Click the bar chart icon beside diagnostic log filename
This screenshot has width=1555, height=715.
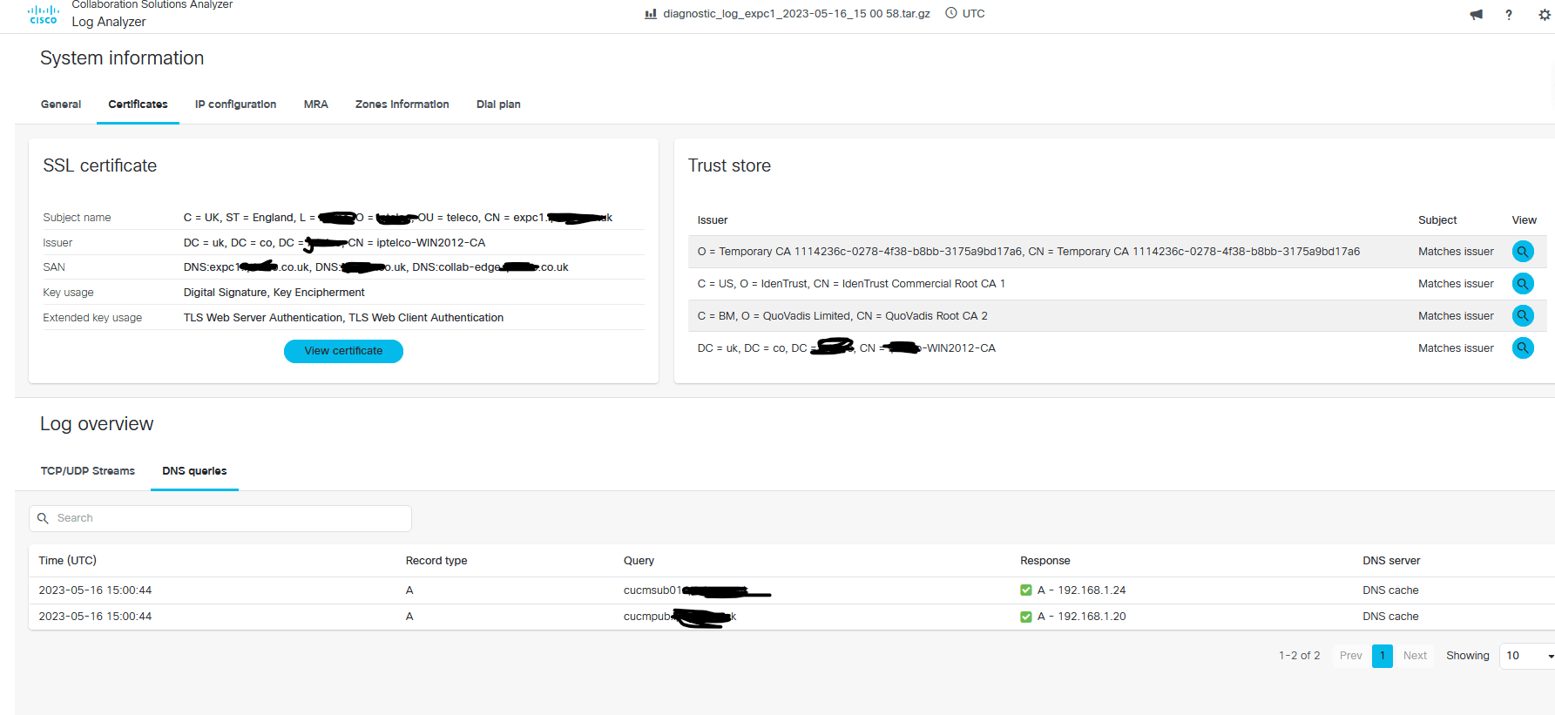tap(651, 13)
